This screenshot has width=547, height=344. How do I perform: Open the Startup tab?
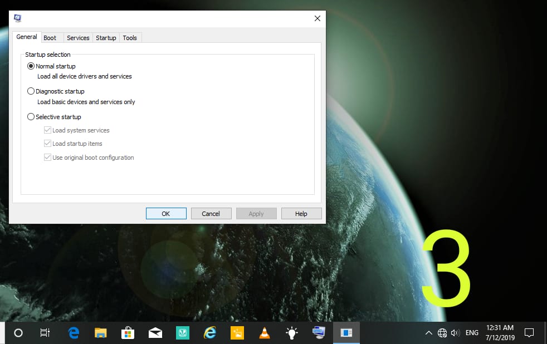point(106,38)
